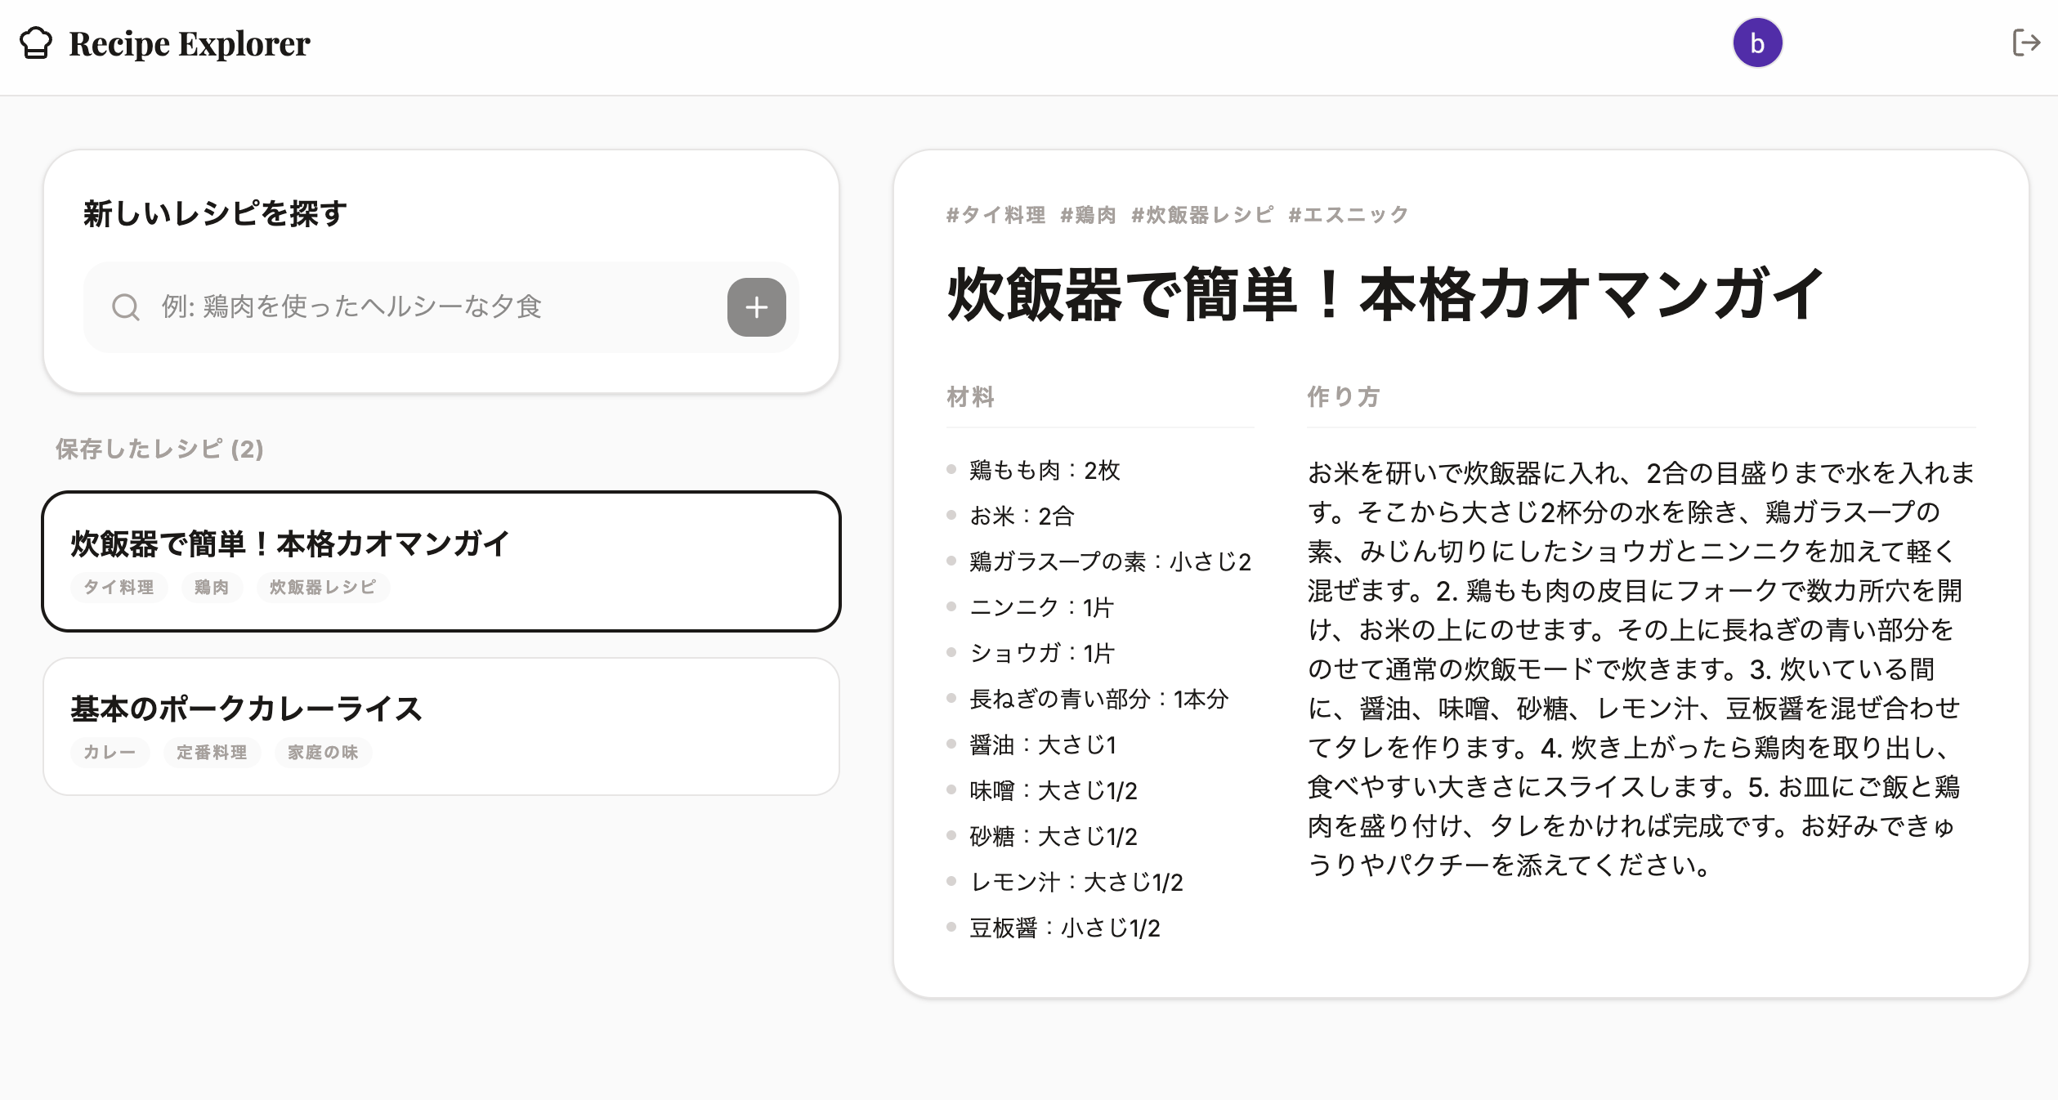Click the 鶏肉 tag on recipe card

pyautogui.click(x=212, y=588)
